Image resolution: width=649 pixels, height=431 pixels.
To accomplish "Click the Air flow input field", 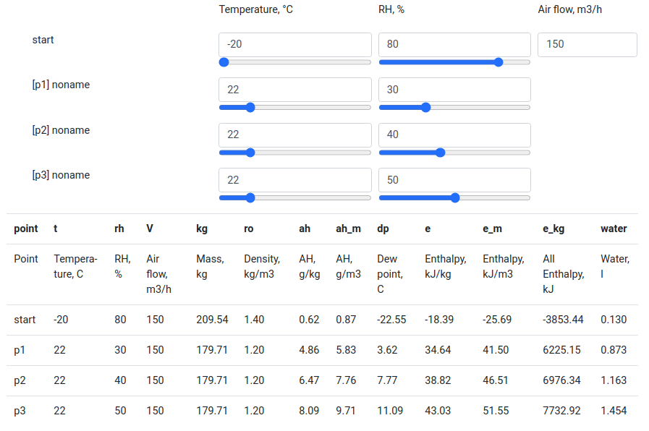I will [x=587, y=45].
